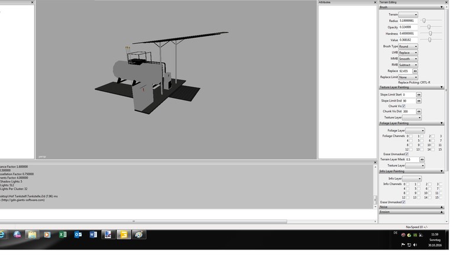Image resolution: width=473 pixels, height=266 pixels.
Task: Launch Word from the taskbar
Action: [93, 235]
